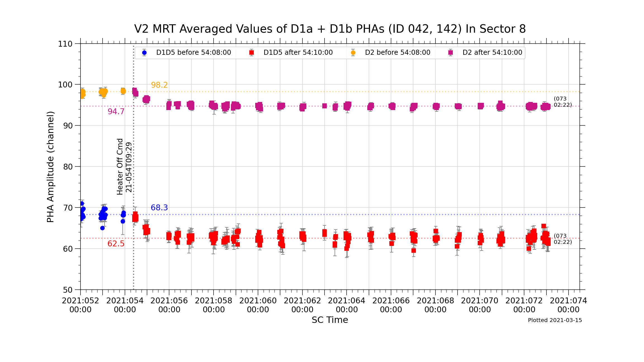Click the Plotted 2021-03-15 footer text
The height and width of the screenshot is (362, 644).
pos(555,320)
